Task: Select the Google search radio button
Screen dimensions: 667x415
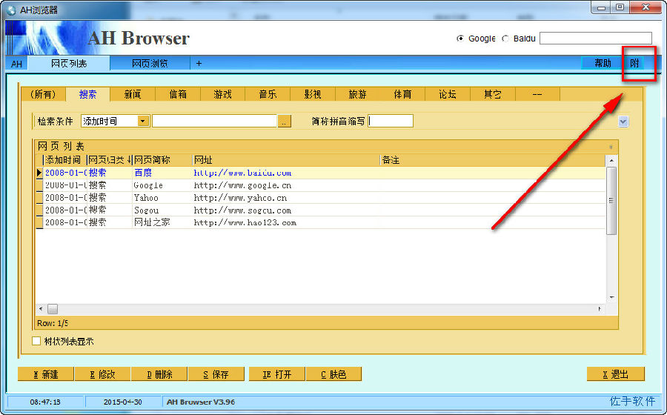Action: [460, 39]
